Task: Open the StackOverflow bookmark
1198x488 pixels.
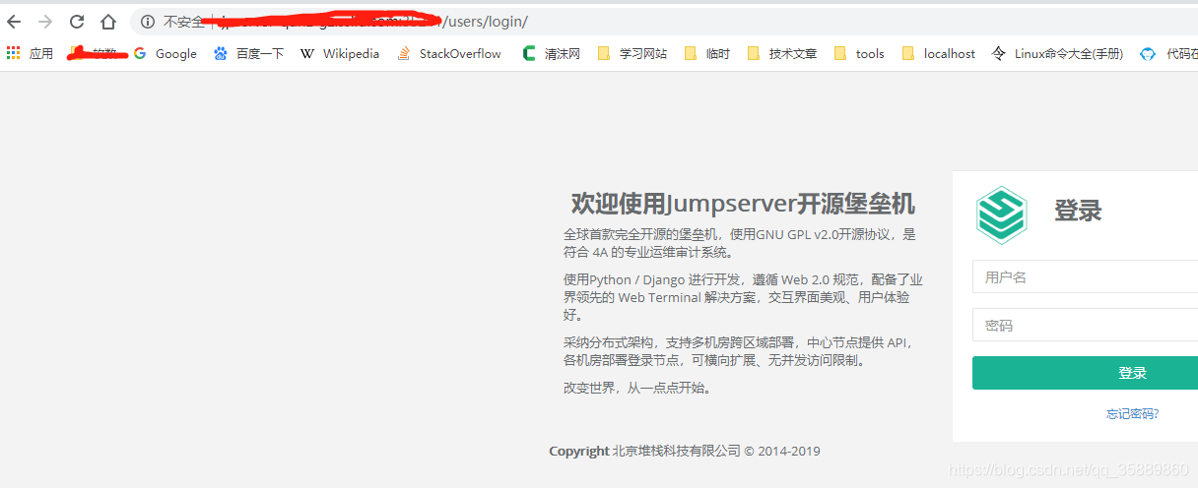Action: click(449, 54)
